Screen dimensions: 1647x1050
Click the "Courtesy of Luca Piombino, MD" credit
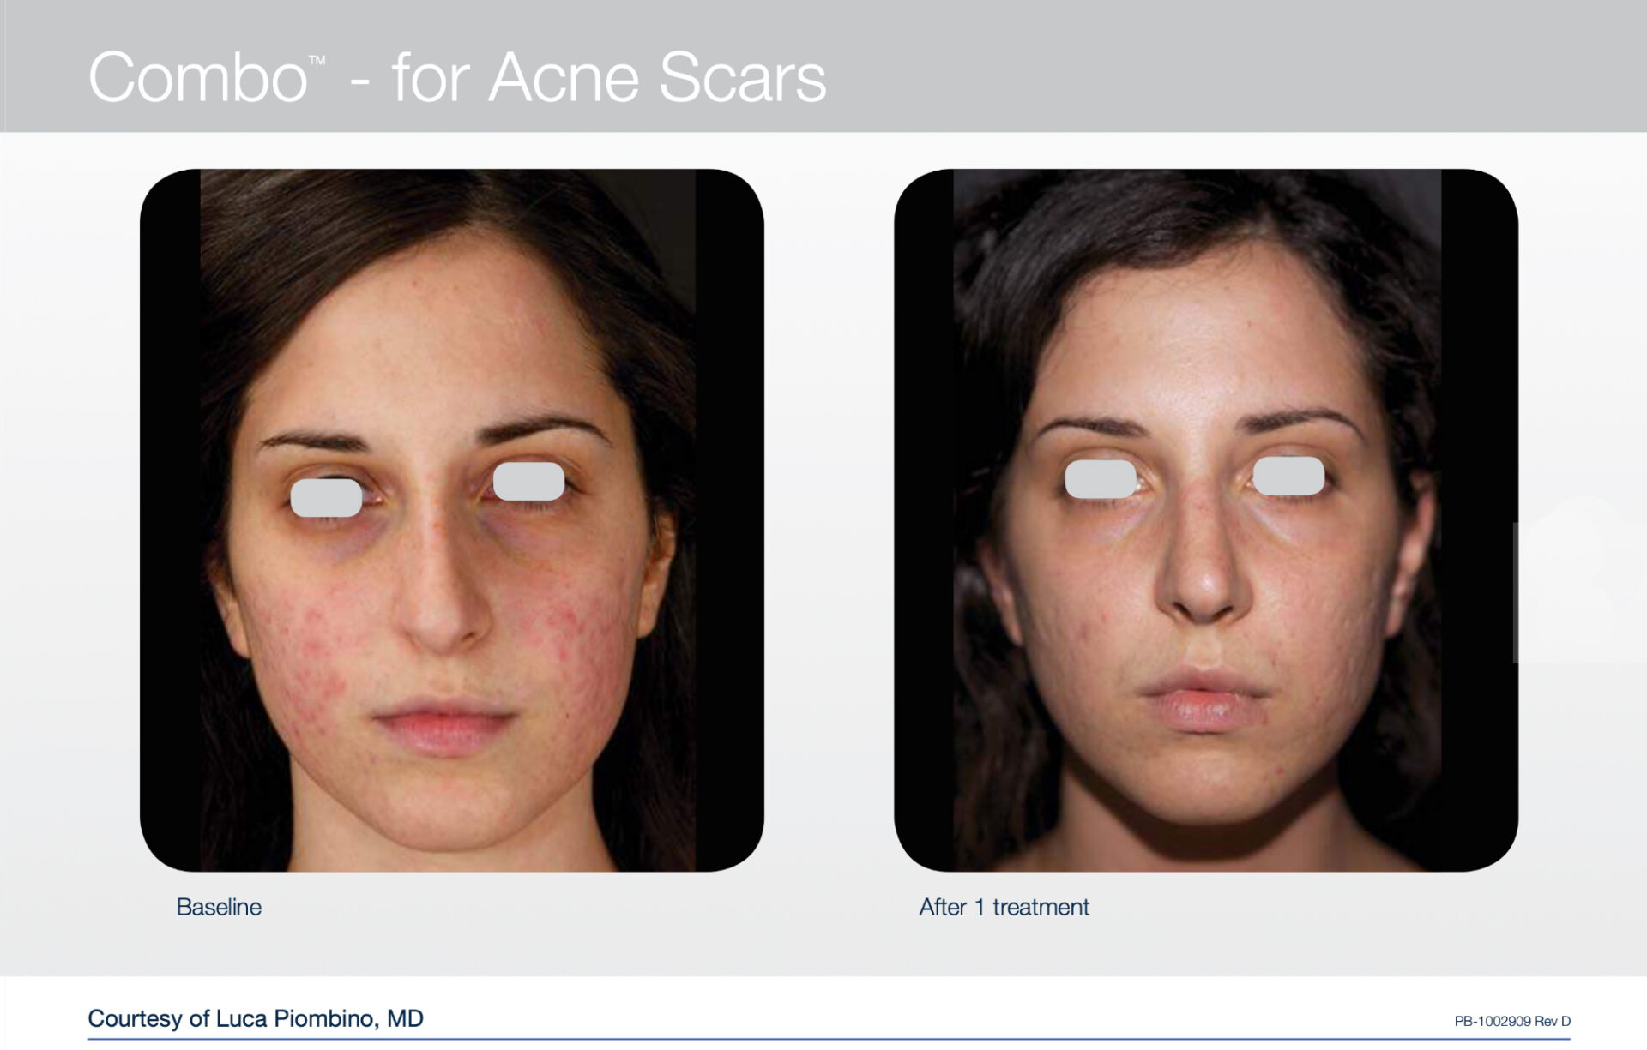[x=256, y=1018]
